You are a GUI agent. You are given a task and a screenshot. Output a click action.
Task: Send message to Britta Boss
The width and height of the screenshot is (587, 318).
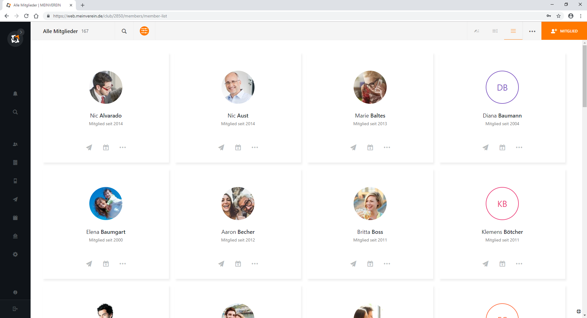click(353, 264)
